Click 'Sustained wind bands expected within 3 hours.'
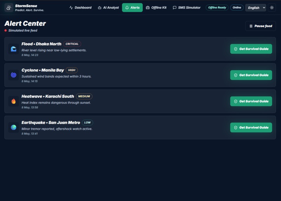The height and width of the screenshot is (201, 281). (57, 76)
